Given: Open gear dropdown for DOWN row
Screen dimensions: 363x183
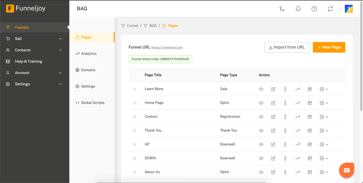Looking at the screenshot, I should tap(324, 158).
